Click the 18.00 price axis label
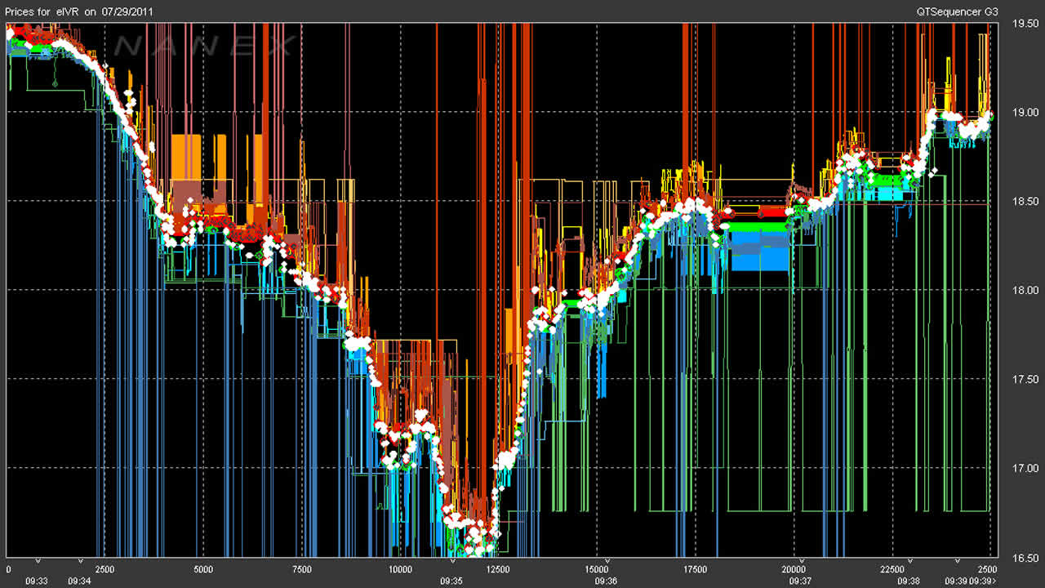The image size is (1045, 588). 1025,290
